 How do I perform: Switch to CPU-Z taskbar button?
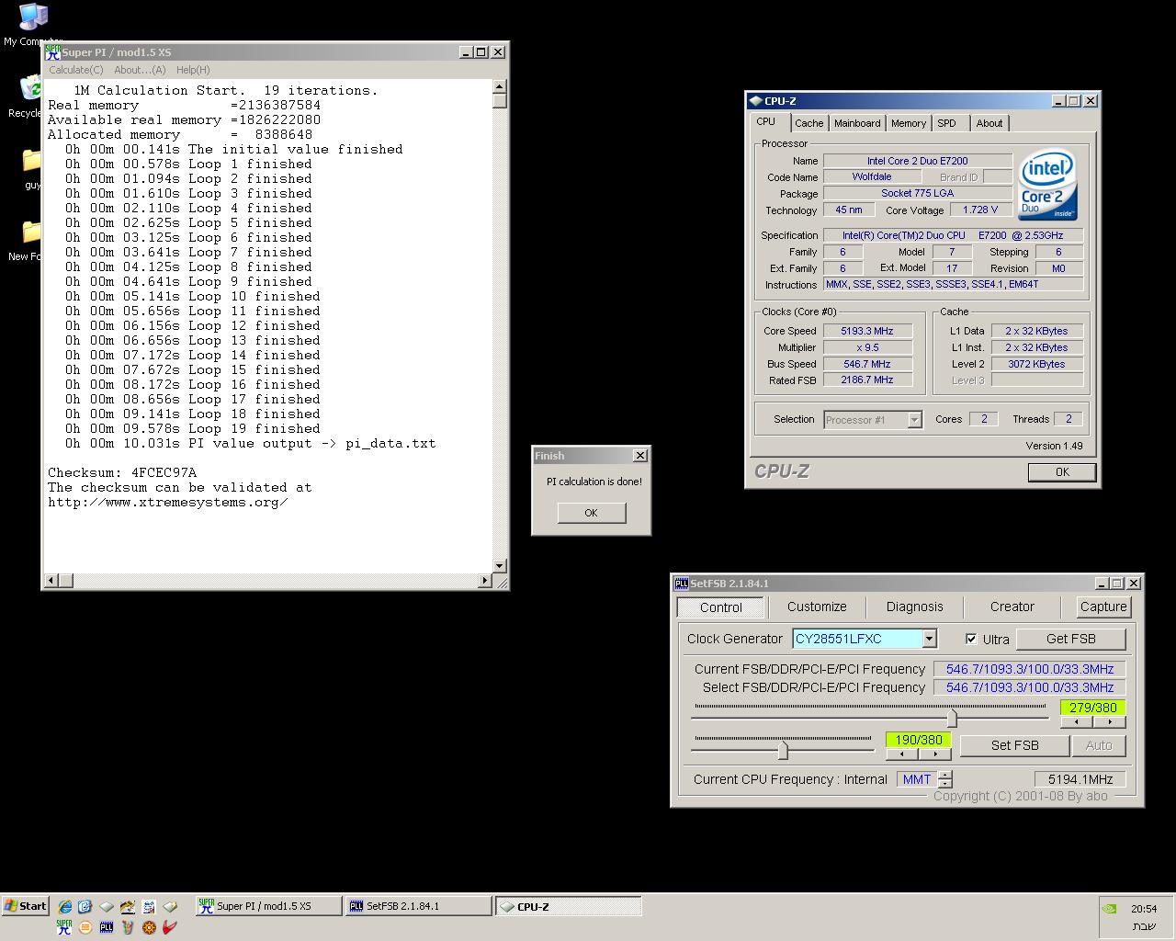568,906
